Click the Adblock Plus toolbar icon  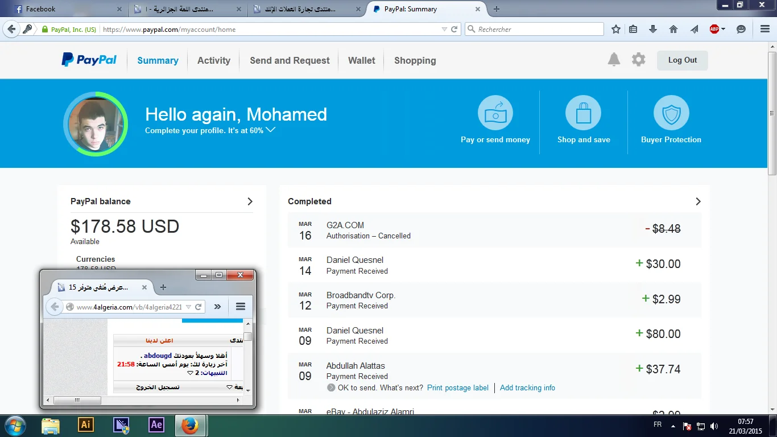714,29
